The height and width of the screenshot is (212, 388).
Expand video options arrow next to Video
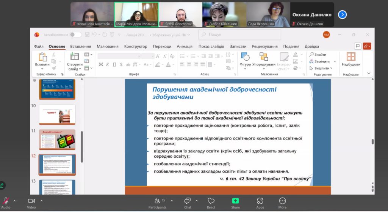[41, 201]
